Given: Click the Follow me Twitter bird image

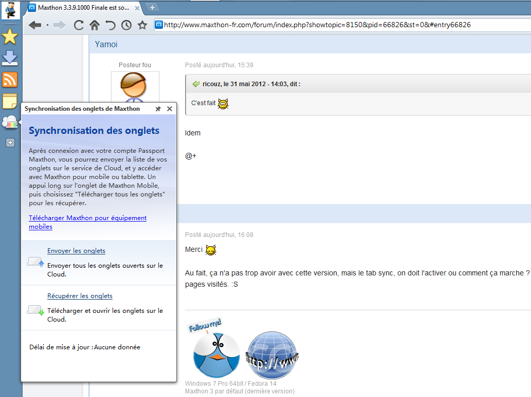Looking at the screenshot, I should click(213, 348).
